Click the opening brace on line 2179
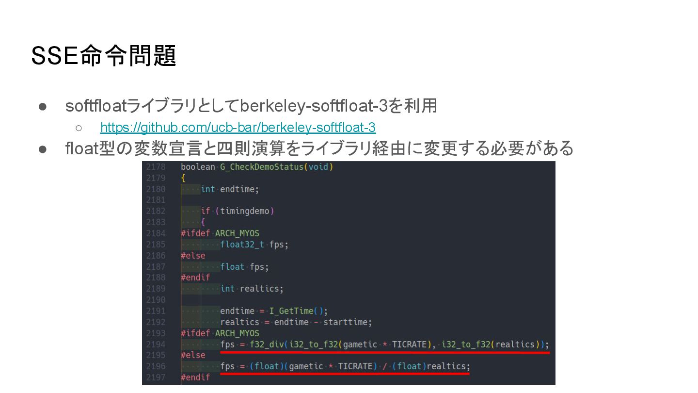The height and width of the screenshot is (393, 698). tap(183, 178)
